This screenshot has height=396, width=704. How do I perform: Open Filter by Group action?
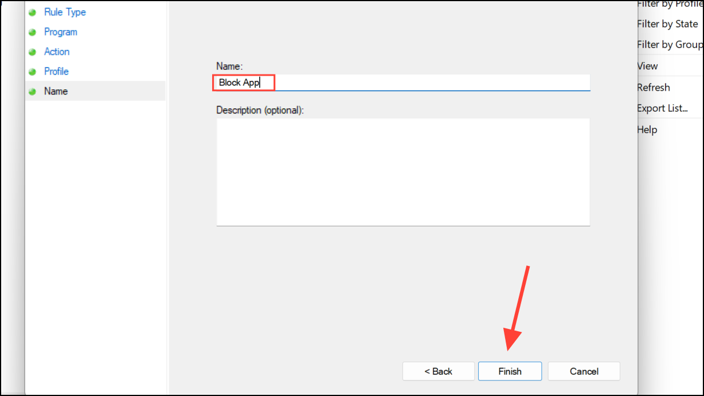click(670, 45)
